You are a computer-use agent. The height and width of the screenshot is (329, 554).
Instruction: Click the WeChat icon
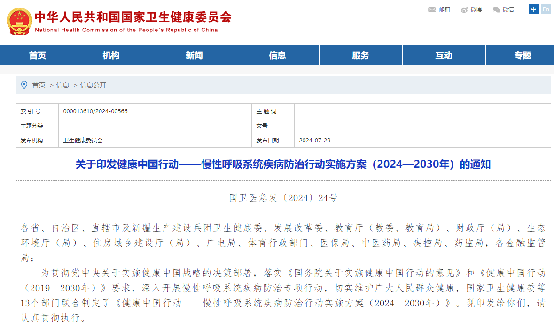click(497, 9)
